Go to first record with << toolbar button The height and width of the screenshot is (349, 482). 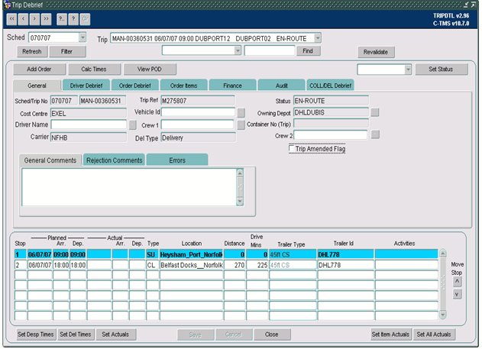tap(11, 19)
